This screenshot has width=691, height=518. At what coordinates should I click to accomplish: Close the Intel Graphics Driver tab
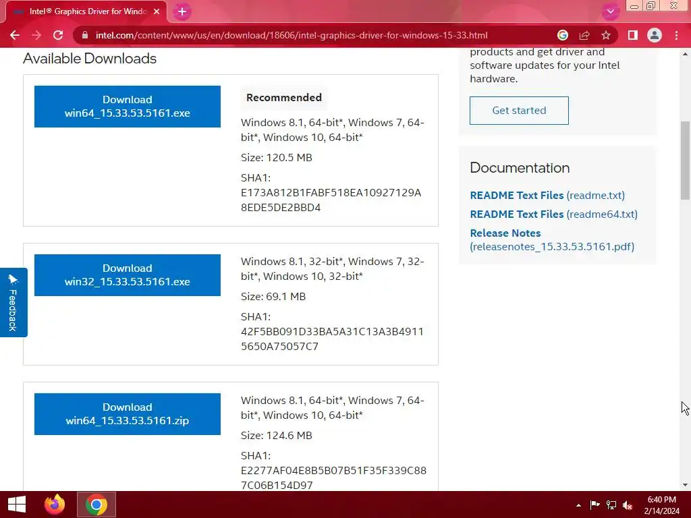(x=157, y=12)
